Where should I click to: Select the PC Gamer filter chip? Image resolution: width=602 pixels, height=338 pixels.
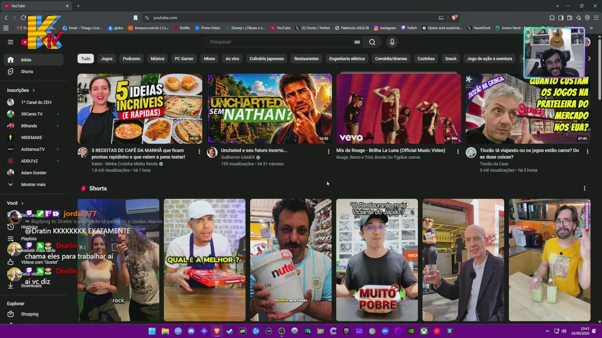[x=184, y=59]
